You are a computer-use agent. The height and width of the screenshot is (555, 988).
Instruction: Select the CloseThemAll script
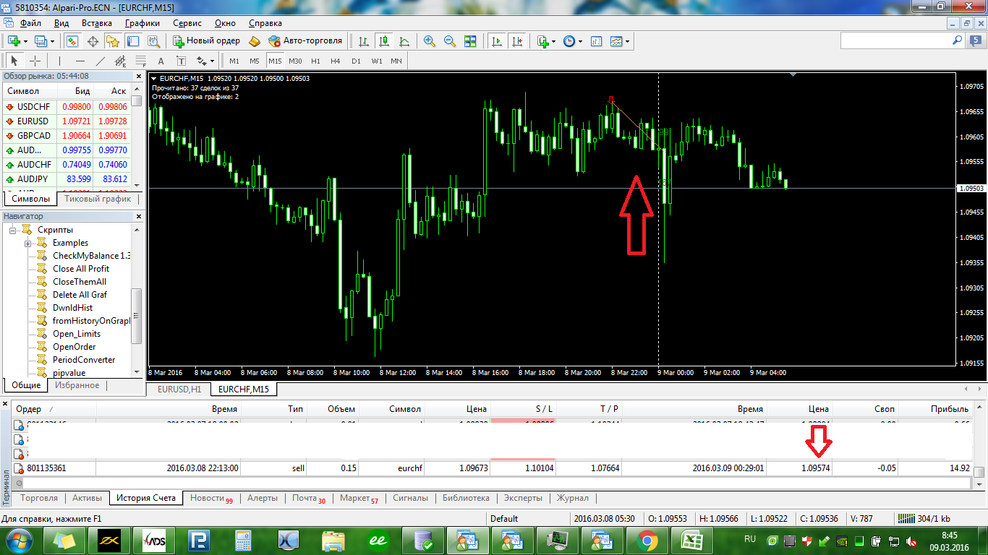[x=80, y=282]
